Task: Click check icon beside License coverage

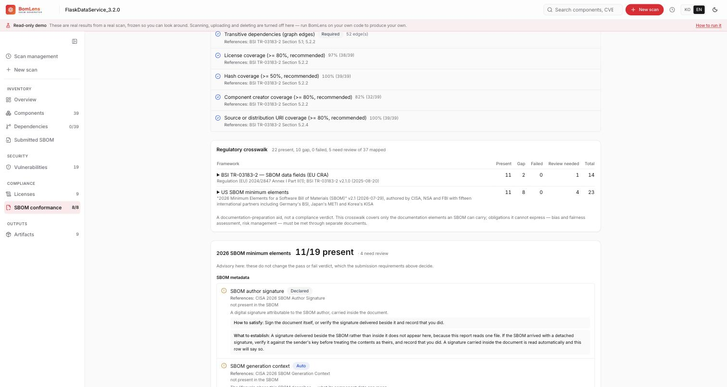Action: (218, 55)
